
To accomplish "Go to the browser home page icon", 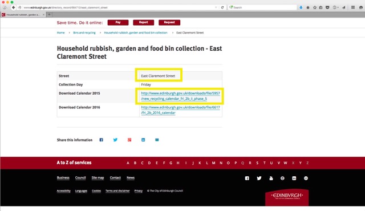I will [x=308, y=7].
